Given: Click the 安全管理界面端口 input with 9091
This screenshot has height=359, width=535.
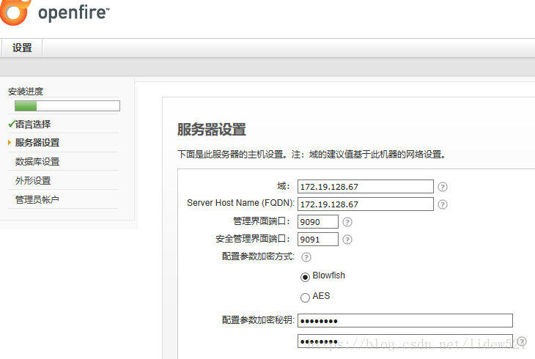Looking at the screenshot, I should 317,240.
